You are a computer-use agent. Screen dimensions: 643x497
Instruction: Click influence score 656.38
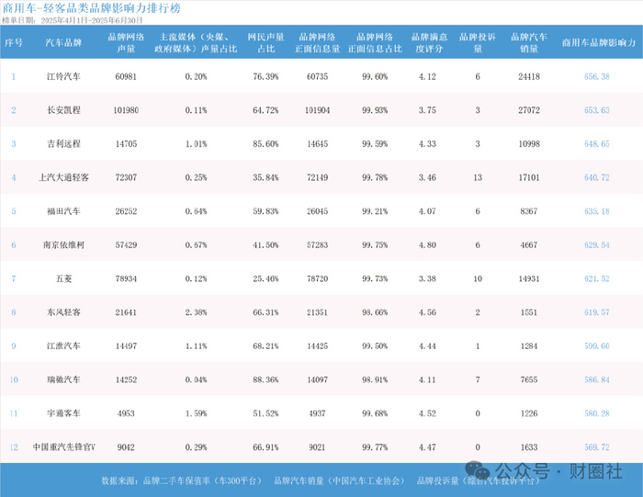click(x=597, y=76)
